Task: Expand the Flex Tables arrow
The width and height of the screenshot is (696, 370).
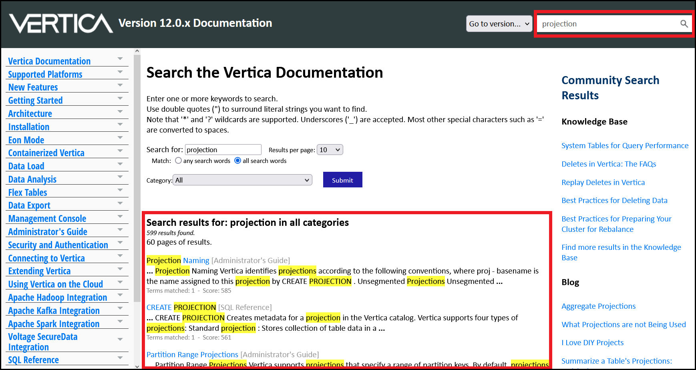Action: pyautogui.click(x=120, y=190)
